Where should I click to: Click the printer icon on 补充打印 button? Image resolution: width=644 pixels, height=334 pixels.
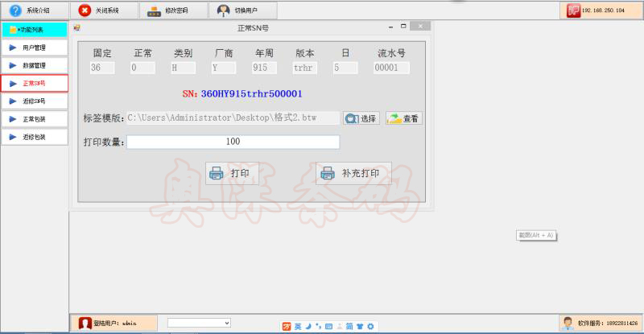click(327, 173)
